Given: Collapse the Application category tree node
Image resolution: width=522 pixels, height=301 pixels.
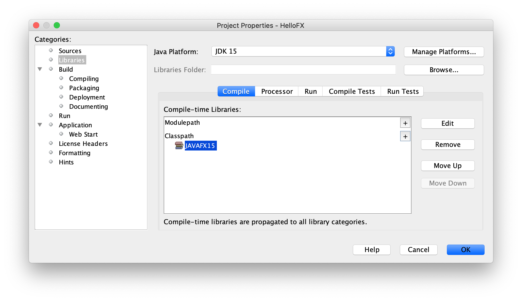Looking at the screenshot, I should 40,125.
